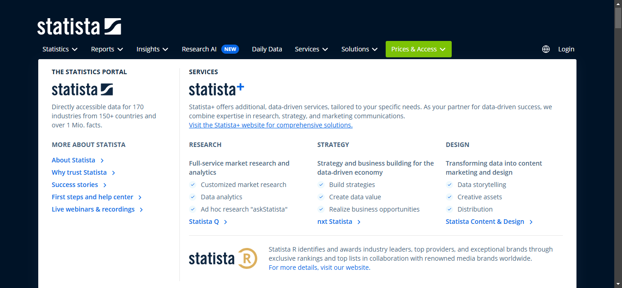Click the STRATEGY column heading
Screen dimensions: 622x288
coord(333,145)
